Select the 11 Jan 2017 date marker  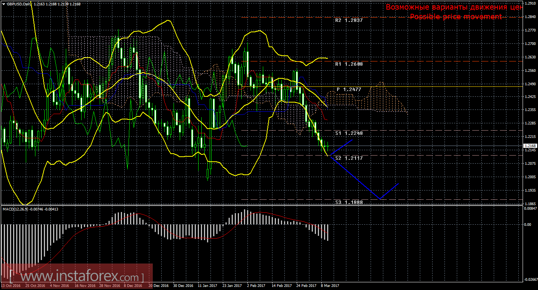(x=207, y=286)
